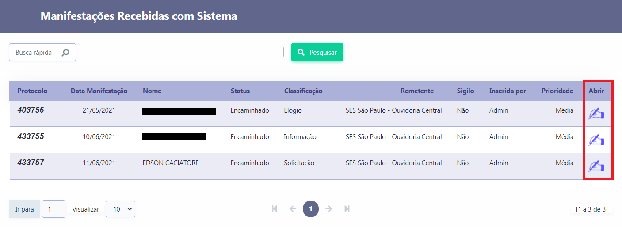Sort by Prioridade column header
This screenshot has width=622, height=227.
coord(557,91)
